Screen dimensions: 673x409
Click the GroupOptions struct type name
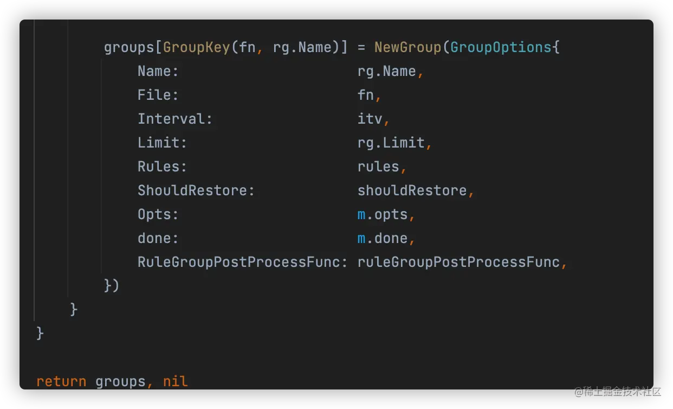pyautogui.click(x=501, y=47)
